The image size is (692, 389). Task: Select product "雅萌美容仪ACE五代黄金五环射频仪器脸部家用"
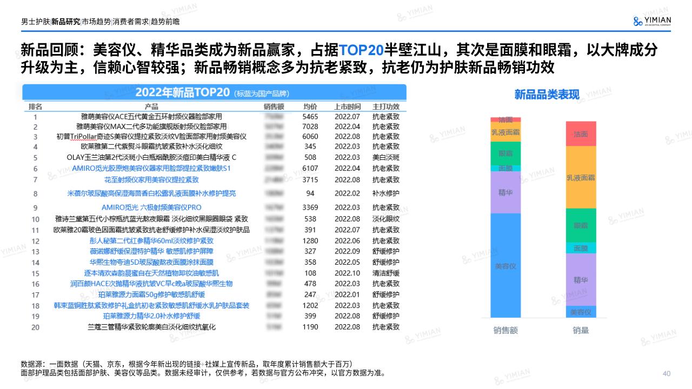point(152,117)
